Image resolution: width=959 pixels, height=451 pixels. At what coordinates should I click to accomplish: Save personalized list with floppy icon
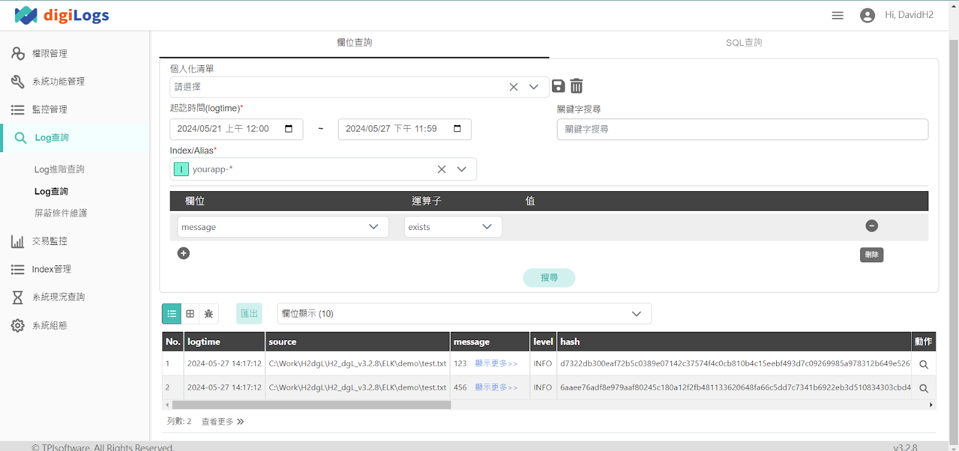coord(558,86)
